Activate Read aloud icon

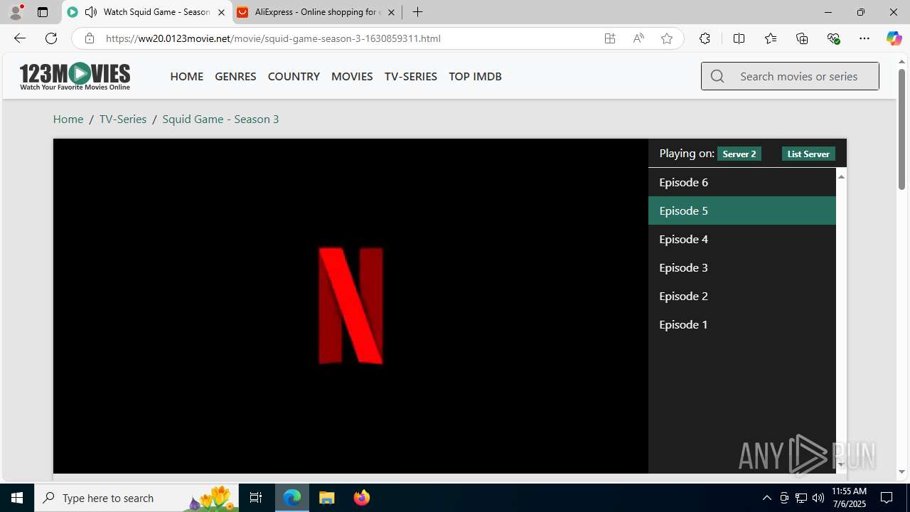(638, 38)
